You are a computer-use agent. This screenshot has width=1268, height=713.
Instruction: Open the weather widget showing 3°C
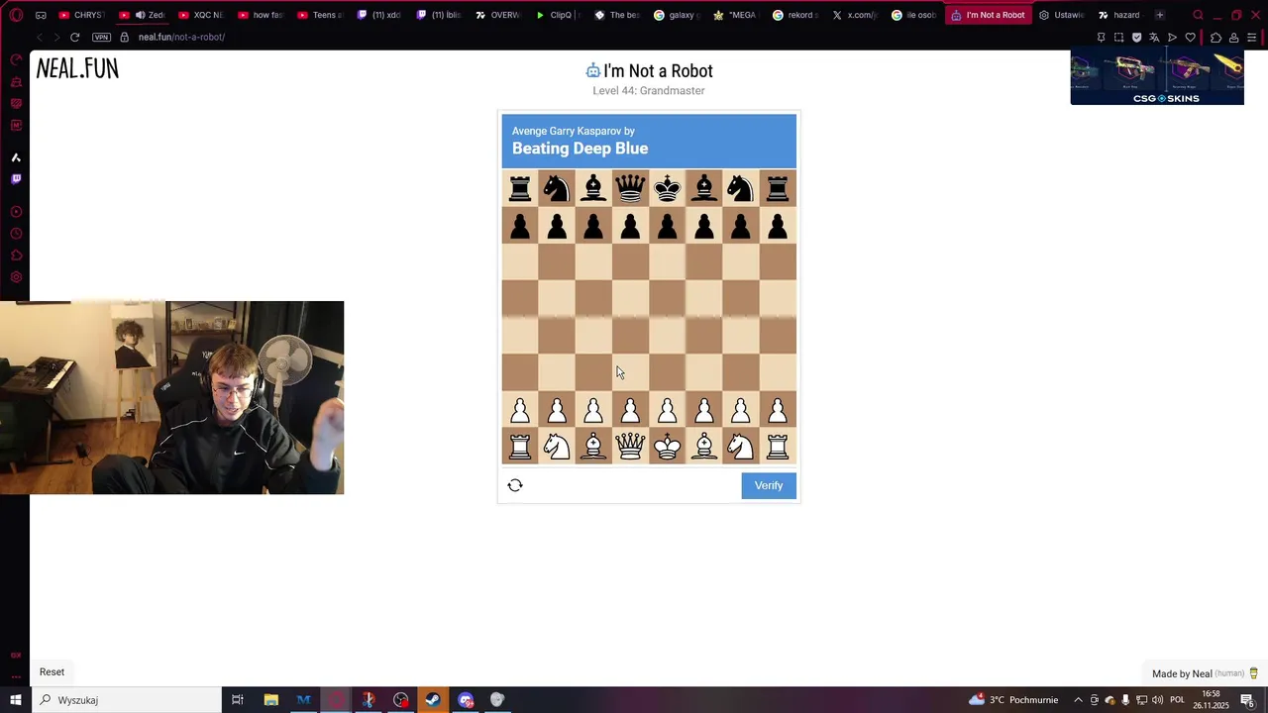pos(1012,700)
